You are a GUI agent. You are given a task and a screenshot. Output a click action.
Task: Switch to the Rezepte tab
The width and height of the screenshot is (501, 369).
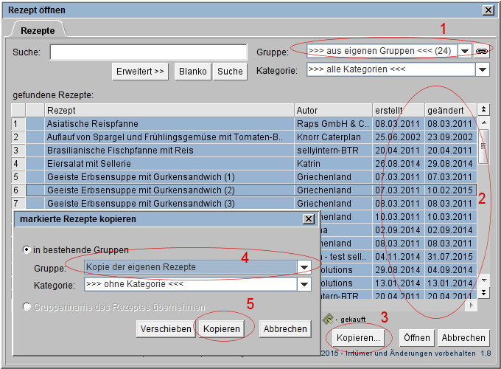(x=38, y=30)
